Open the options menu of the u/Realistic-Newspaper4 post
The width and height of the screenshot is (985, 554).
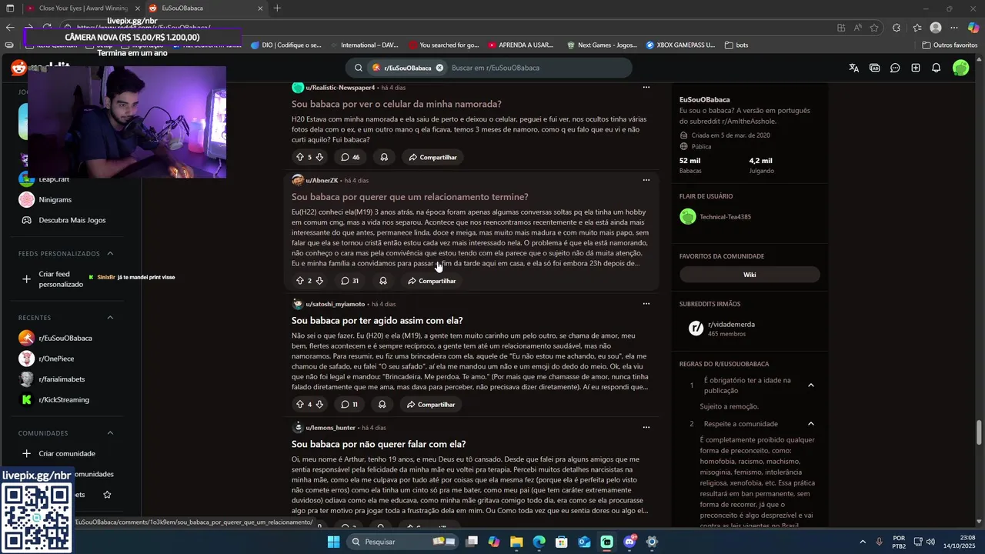[x=646, y=87]
